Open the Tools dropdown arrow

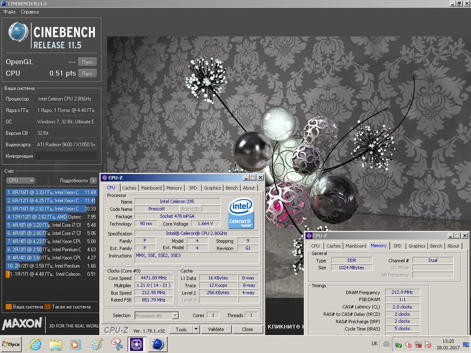tap(196, 329)
